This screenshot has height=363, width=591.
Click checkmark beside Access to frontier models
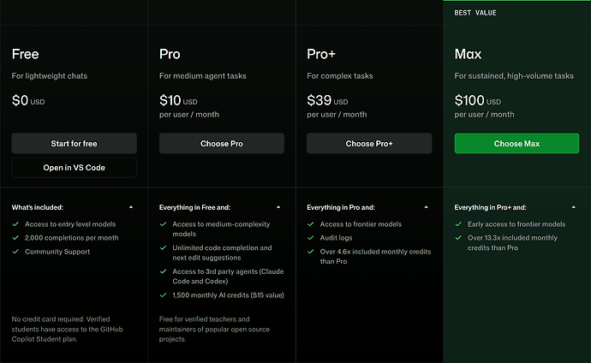pos(311,224)
